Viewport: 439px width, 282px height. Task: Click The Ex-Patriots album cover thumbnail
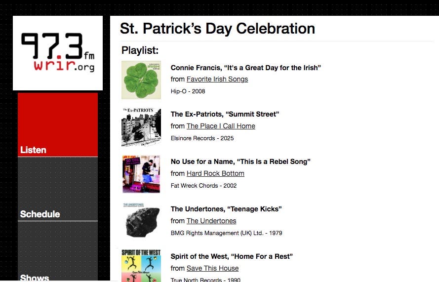pos(141,127)
